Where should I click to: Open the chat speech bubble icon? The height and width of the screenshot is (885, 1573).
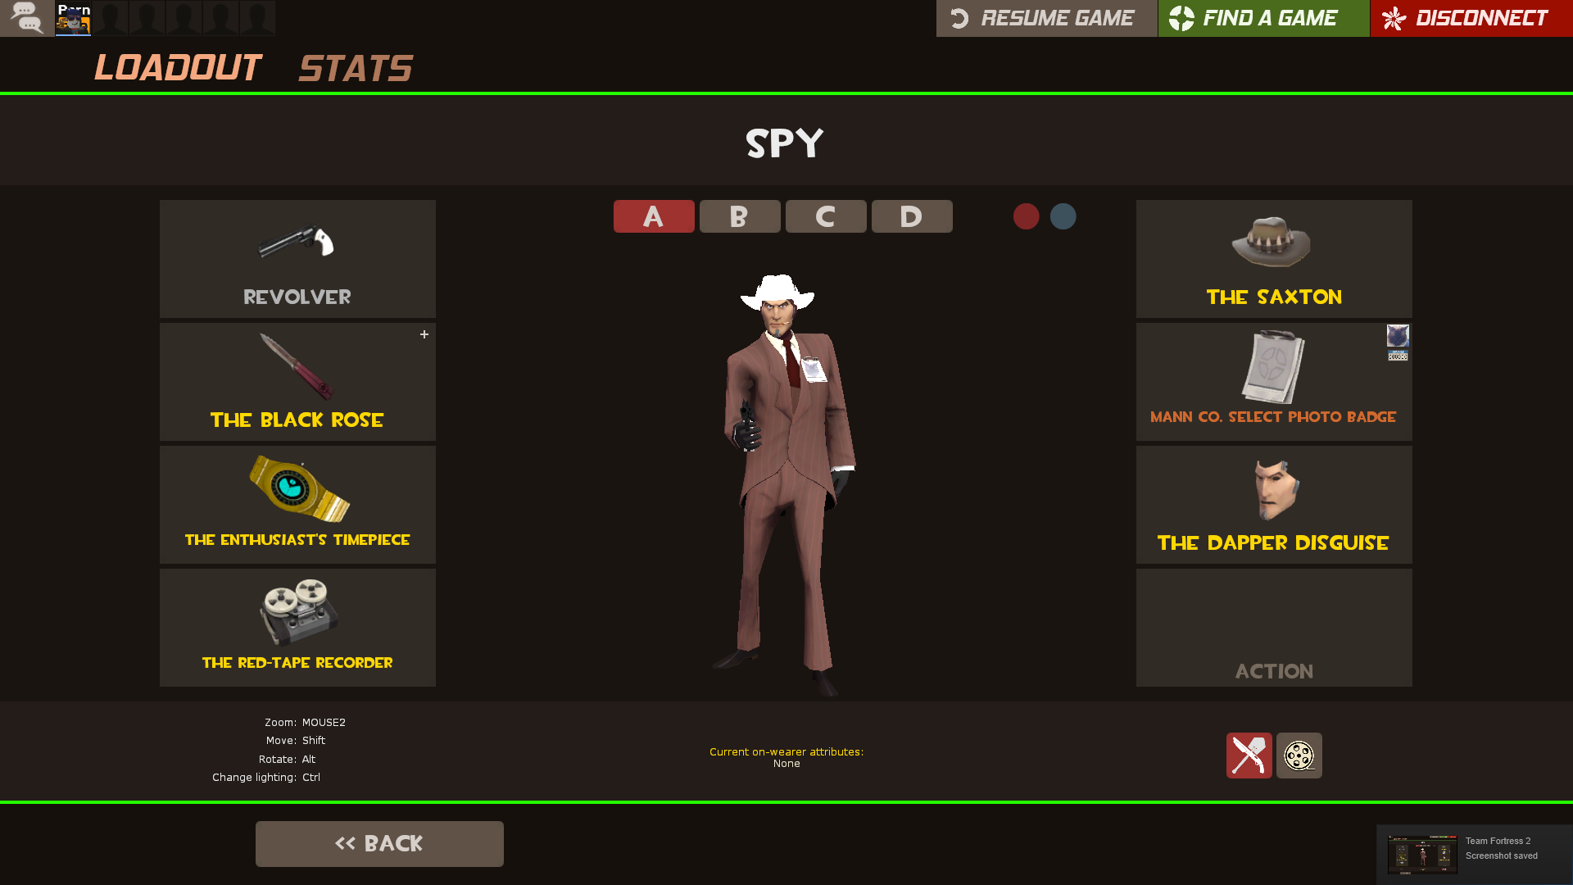point(27,18)
